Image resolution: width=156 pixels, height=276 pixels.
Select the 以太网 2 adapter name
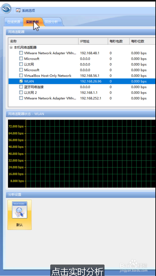point(30,93)
